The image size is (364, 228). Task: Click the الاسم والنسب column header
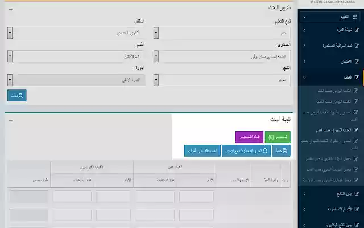pos(239,180)
